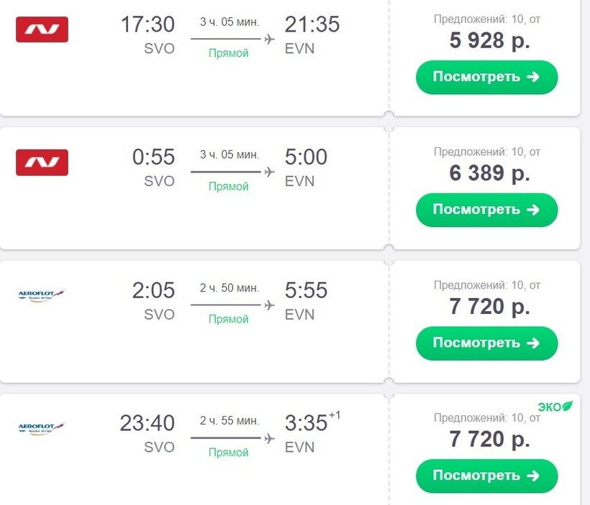The image size is (590, 505).
Task: Open Посмотреть on the 23:40 Aeroflot flight
Action: (x=486, y=476)
